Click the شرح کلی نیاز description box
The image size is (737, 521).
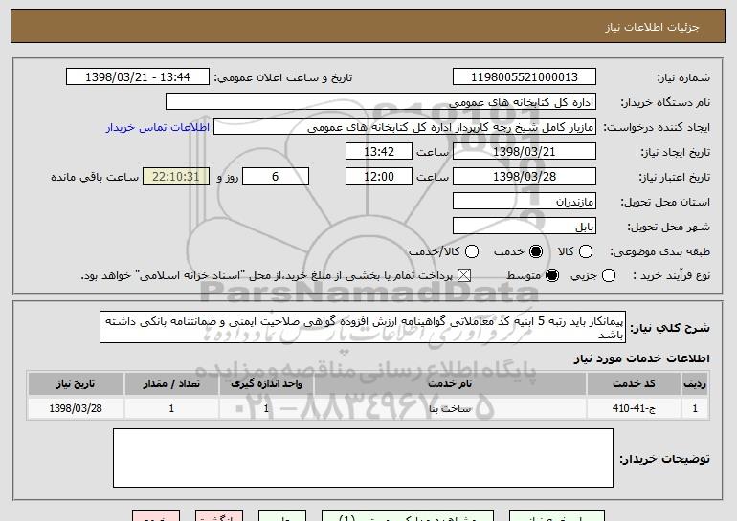tap(363, 327)
